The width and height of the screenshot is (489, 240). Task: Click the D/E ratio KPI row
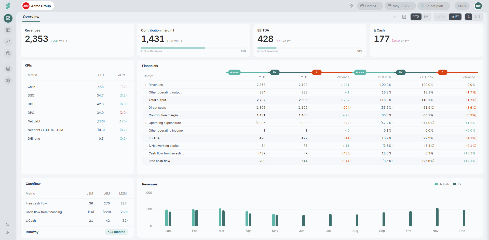(77, 139)
